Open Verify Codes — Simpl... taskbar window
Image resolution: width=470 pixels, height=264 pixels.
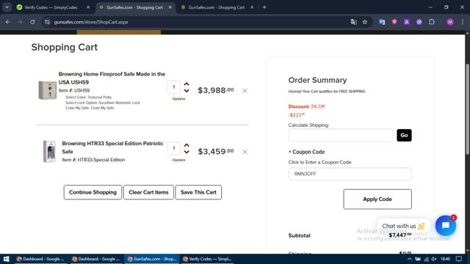[207, 259]
